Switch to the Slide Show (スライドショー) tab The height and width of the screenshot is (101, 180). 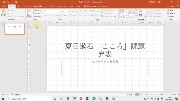(x=62, y=6)
